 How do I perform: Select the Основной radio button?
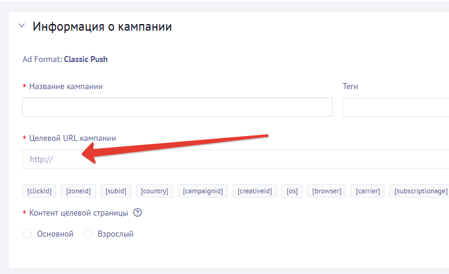(x=27, y=234)
